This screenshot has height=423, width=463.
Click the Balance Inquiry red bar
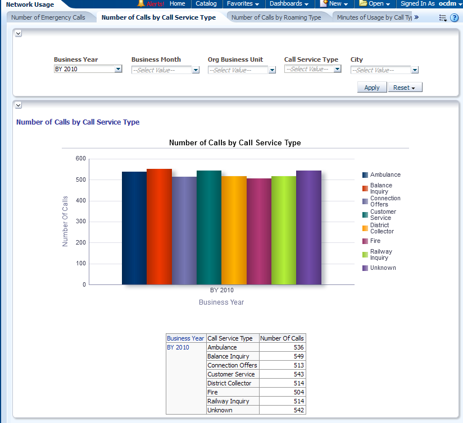[x=159, y=227]
